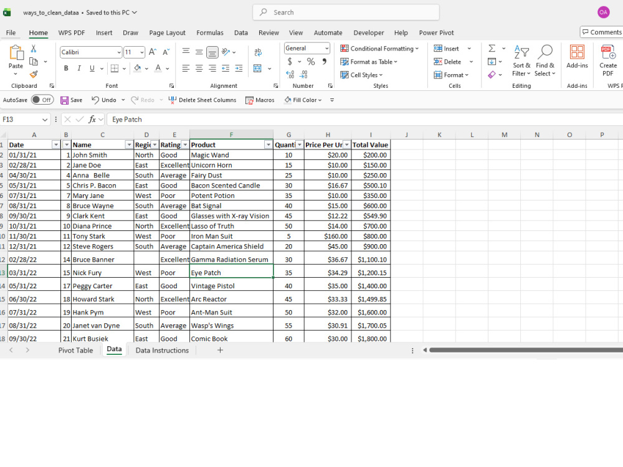Open Find & Select

click(545, 60)
